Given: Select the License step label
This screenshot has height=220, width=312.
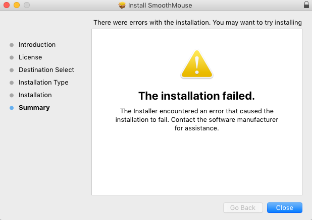Looking at the screenshot, I should point(30,57).
